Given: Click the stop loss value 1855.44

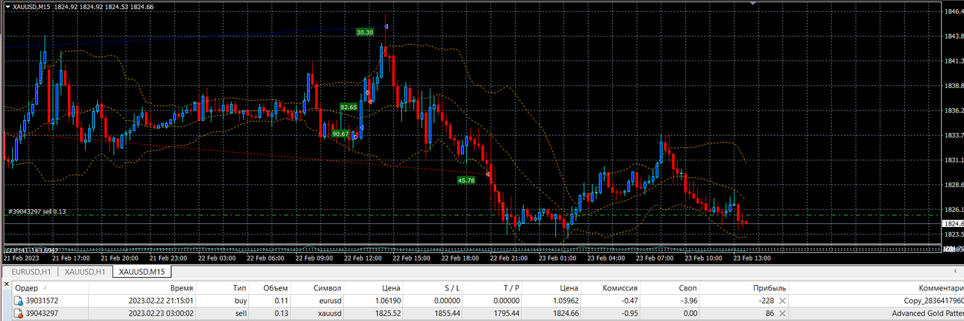Looking at the screenshot, I should pos(447,314).
